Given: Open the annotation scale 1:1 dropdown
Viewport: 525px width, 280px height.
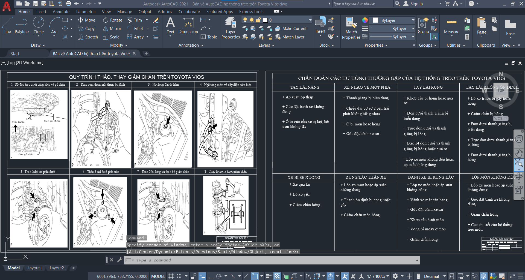Looking at the screenshot, I should 378,276.
